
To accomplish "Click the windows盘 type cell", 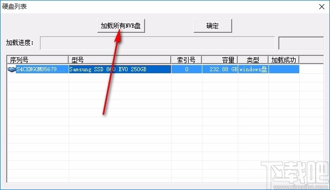I will [x=253, y=69].
